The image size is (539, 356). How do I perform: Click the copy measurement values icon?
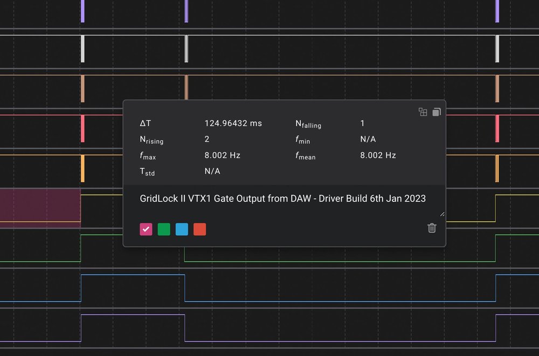436,112
